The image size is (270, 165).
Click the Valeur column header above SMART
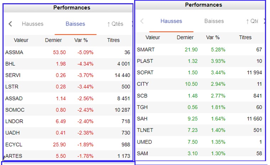pyautogui.click(x=153, y=38)
